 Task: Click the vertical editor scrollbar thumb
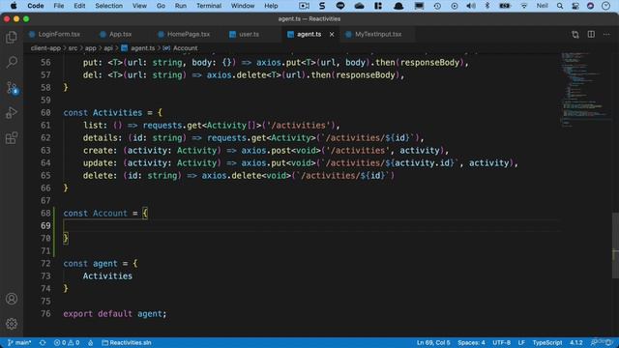615,245
